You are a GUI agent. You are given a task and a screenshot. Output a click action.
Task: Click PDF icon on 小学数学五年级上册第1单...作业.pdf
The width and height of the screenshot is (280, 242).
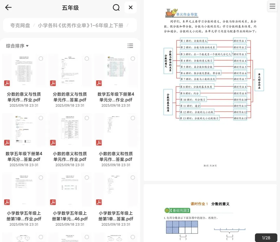(x=7, y=202)
